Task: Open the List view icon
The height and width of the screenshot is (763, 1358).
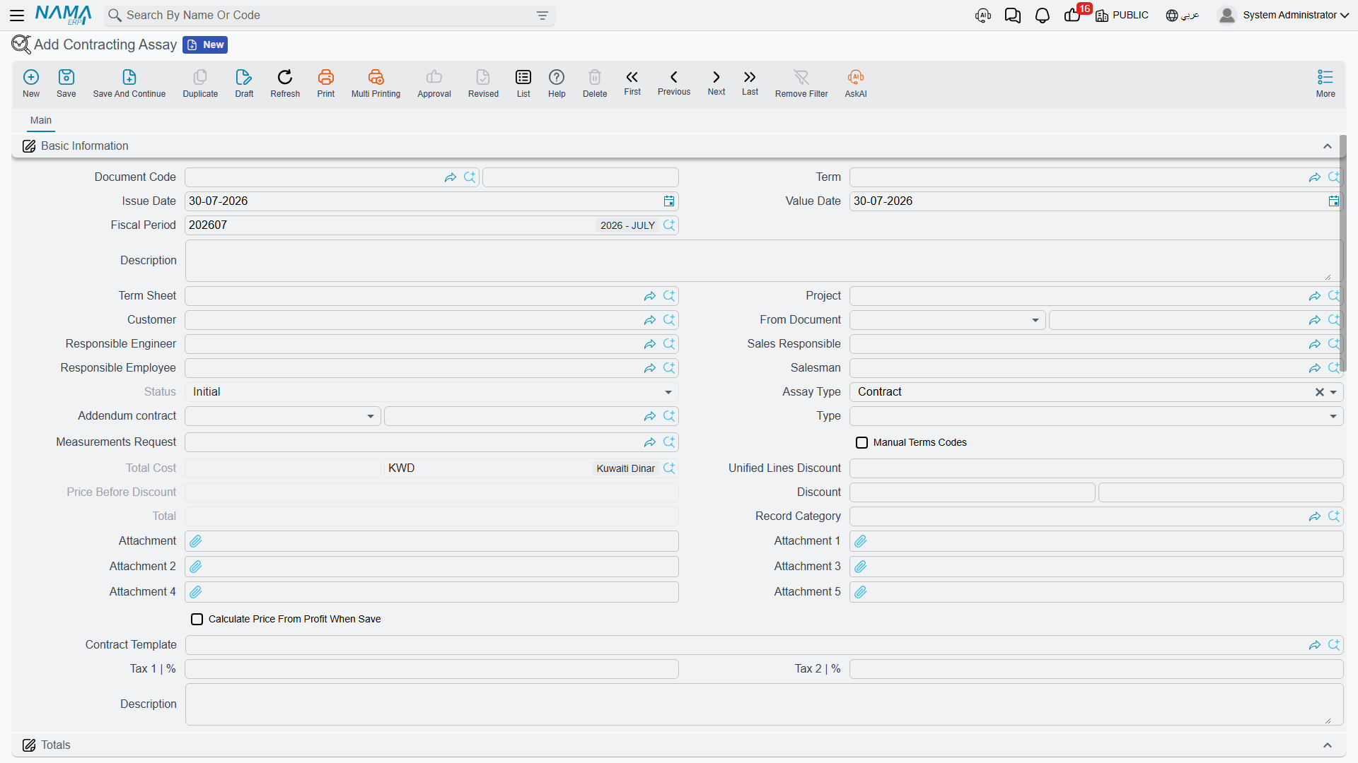Action: tap(523, 77)
